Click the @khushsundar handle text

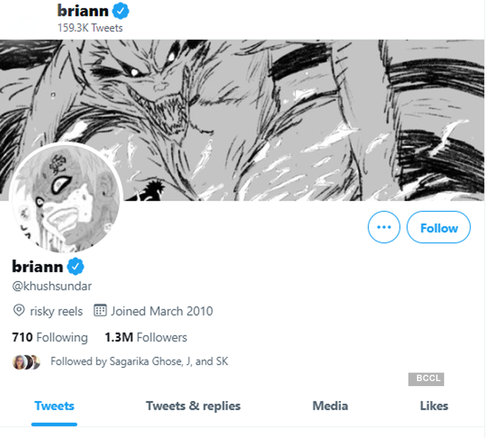pyautogui.click(x=52, y=286)
